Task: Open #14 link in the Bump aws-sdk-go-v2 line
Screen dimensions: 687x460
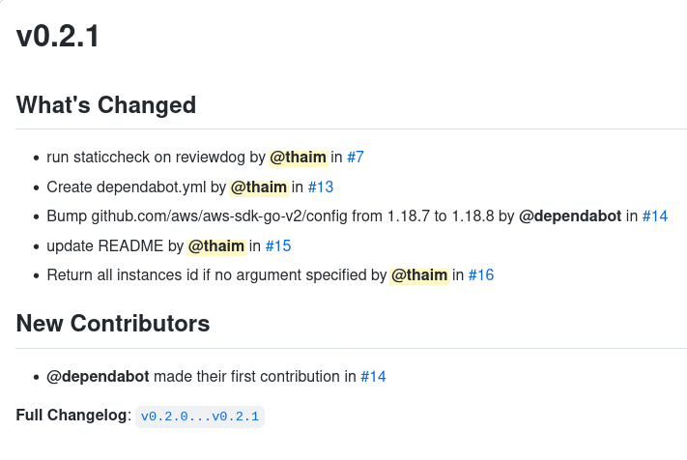Action: pos(655,216)
